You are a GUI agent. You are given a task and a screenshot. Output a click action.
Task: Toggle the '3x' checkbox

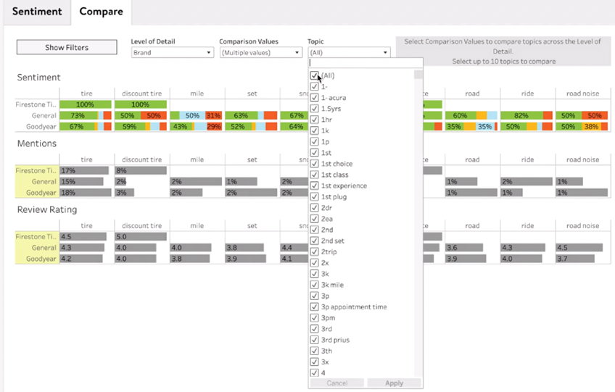click(314, 362)
